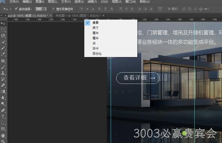
Task: Open the 图像(I) menu
Action: [x=40, y=2]
